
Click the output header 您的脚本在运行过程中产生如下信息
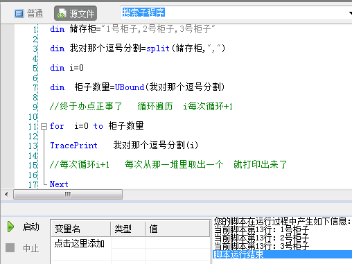[282, 221]
